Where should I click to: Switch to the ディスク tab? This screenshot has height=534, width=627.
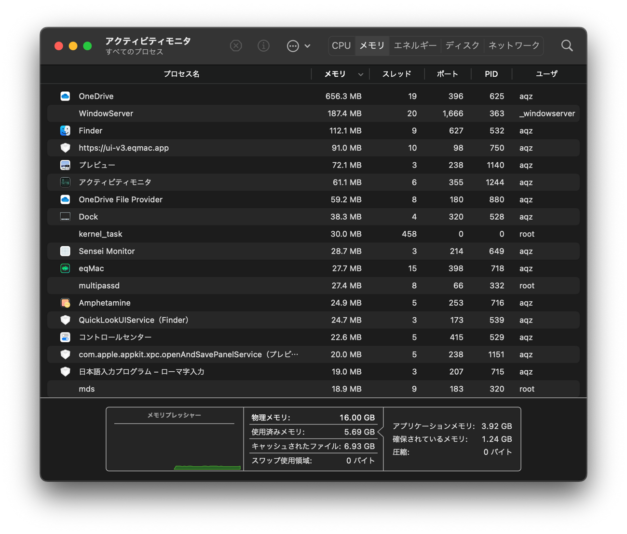(462, 45)
